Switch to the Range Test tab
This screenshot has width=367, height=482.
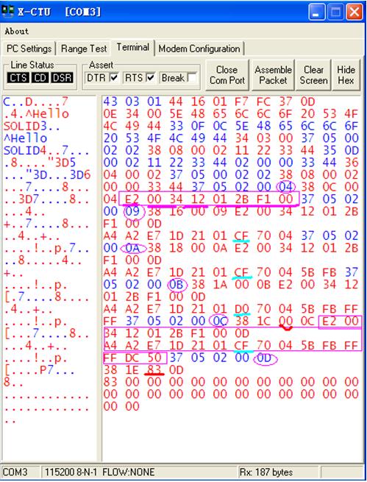pos(84,49)
